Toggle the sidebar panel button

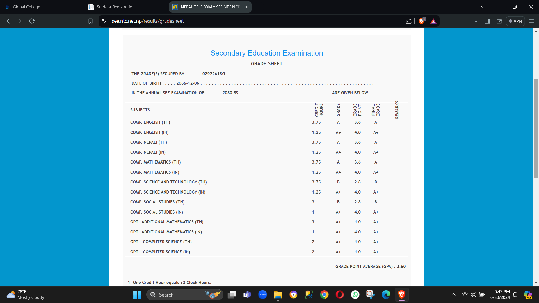487,21
